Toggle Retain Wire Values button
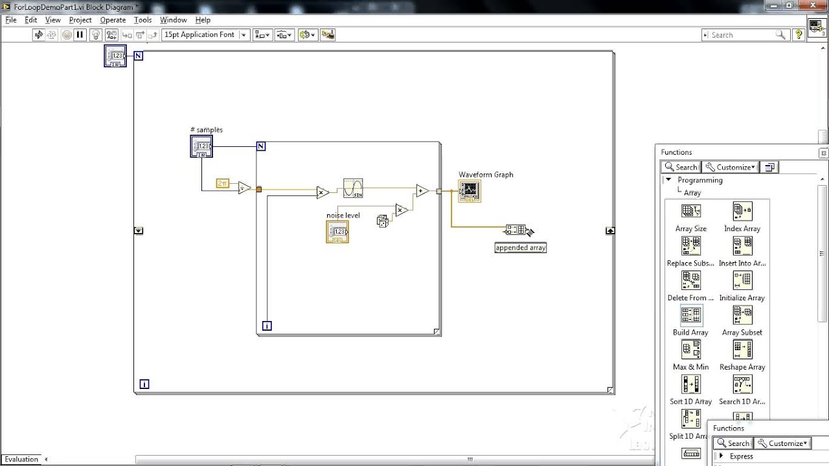The image size is (829, 466). (x=111, y=35)
